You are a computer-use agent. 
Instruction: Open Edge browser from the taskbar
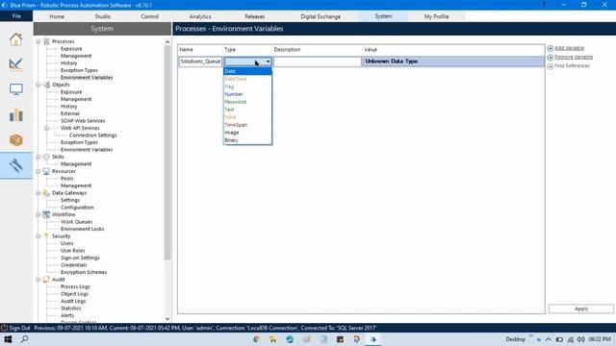tap(290, 339)
